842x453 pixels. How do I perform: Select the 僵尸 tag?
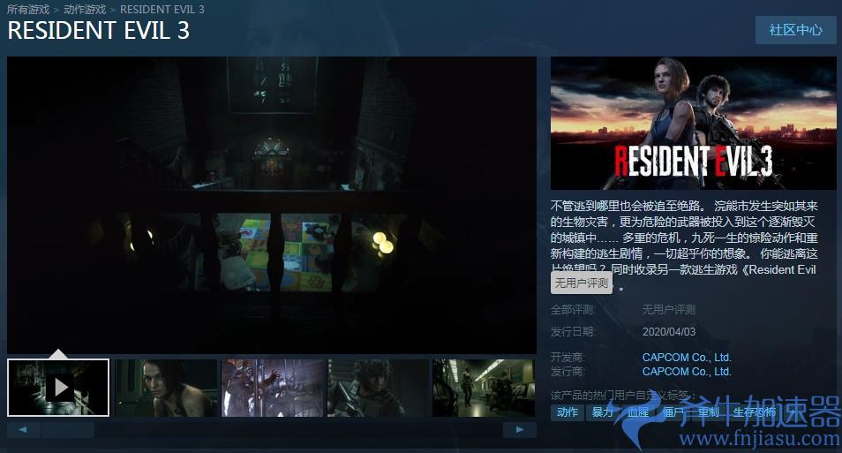pos(673,412)
